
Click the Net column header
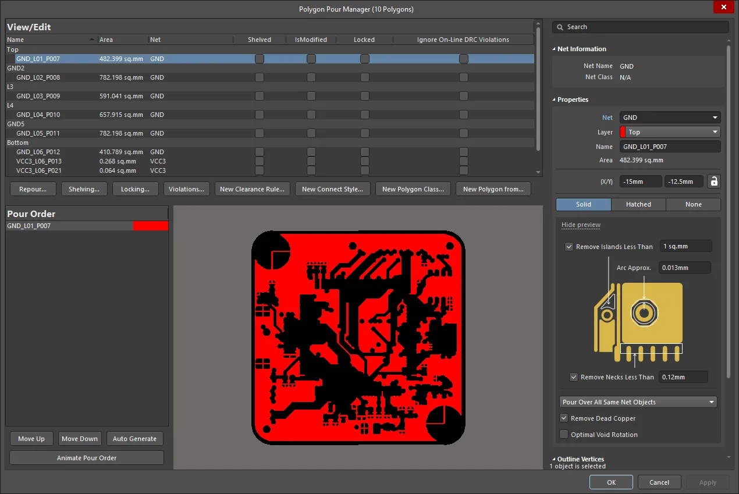190,40
